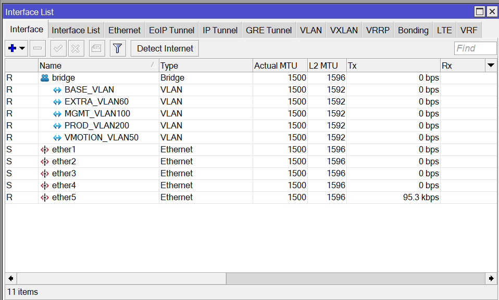Open the VLAN tab
499x300 pixels.
click(x=311, y=30)
